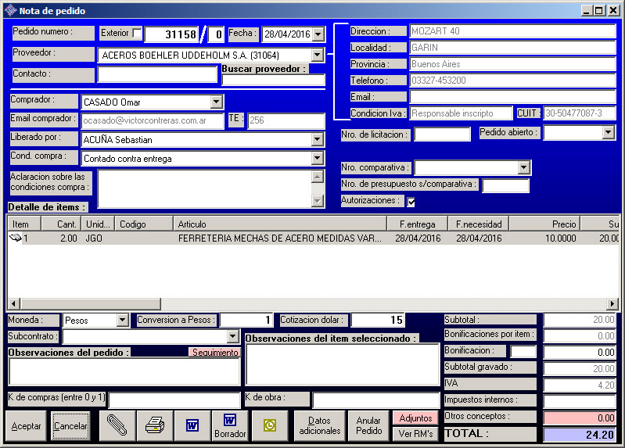Click the items list horizontal scrollbar

pos(313,304)
